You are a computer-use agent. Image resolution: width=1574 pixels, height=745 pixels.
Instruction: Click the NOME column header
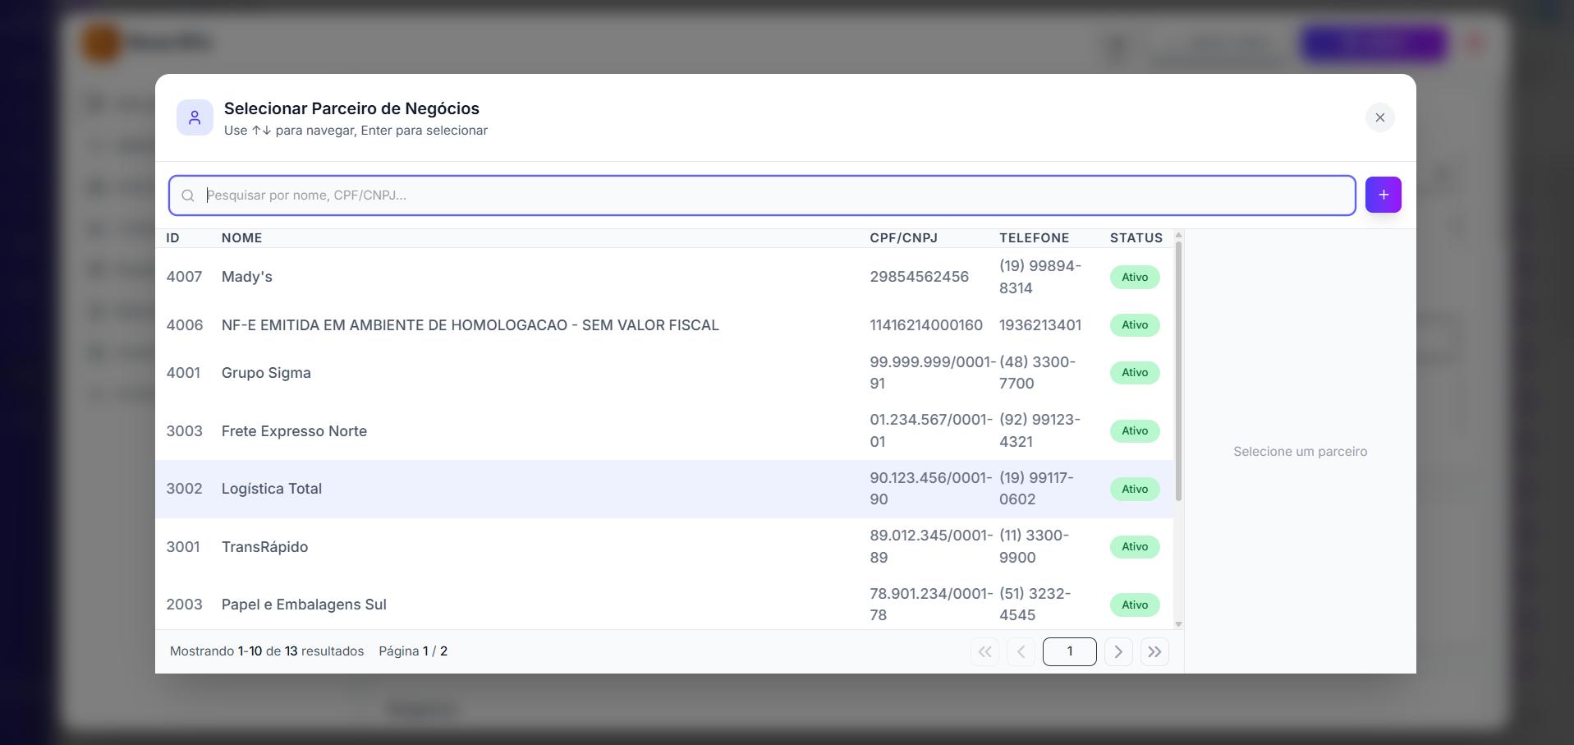pos(242,238)
